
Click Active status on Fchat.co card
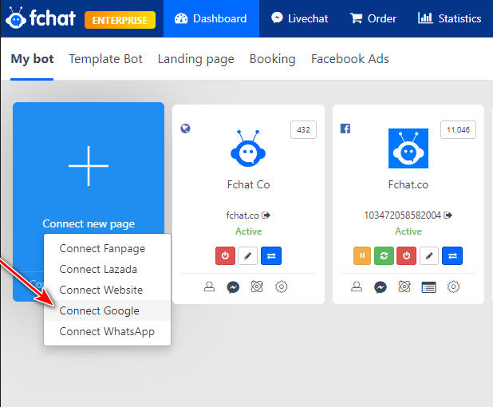coord(408,231)
